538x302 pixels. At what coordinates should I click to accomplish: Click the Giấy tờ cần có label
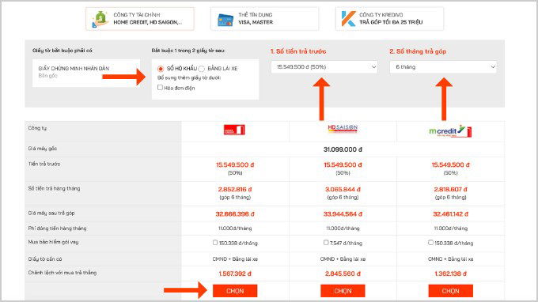pos(45,259)
